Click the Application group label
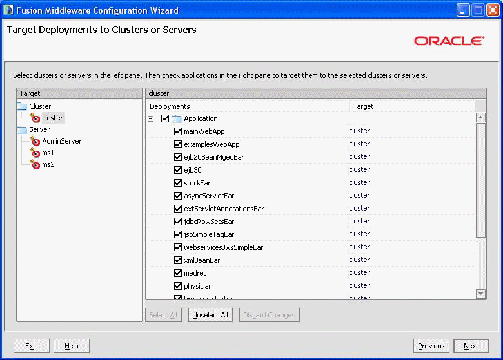503x360 pixels. click(x=201, y=119)
